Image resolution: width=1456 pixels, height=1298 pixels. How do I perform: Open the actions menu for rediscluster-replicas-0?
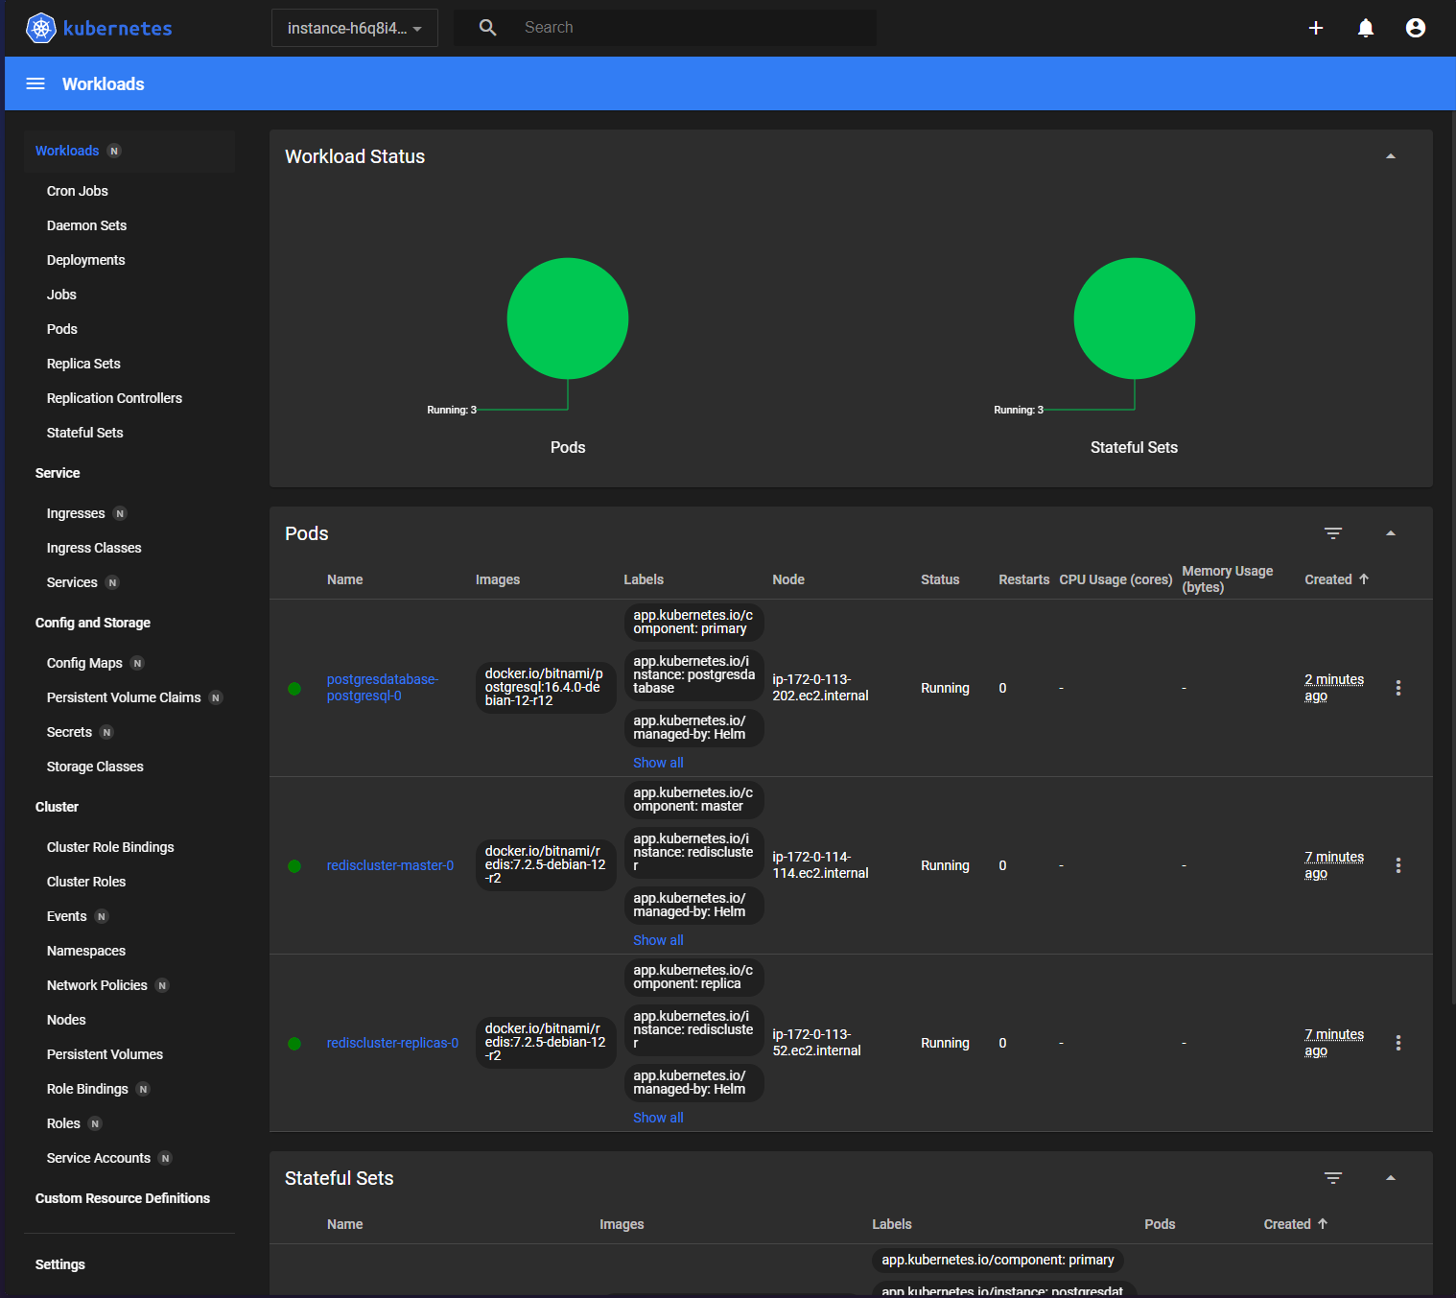1397,1043
